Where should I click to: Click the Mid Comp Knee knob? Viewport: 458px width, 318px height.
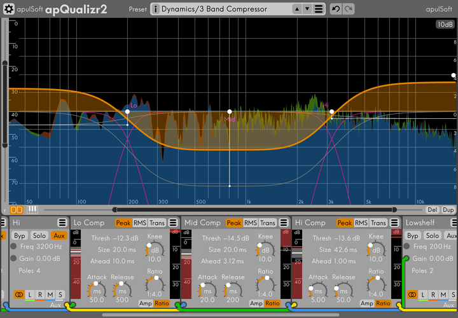(x=265, y=250)
